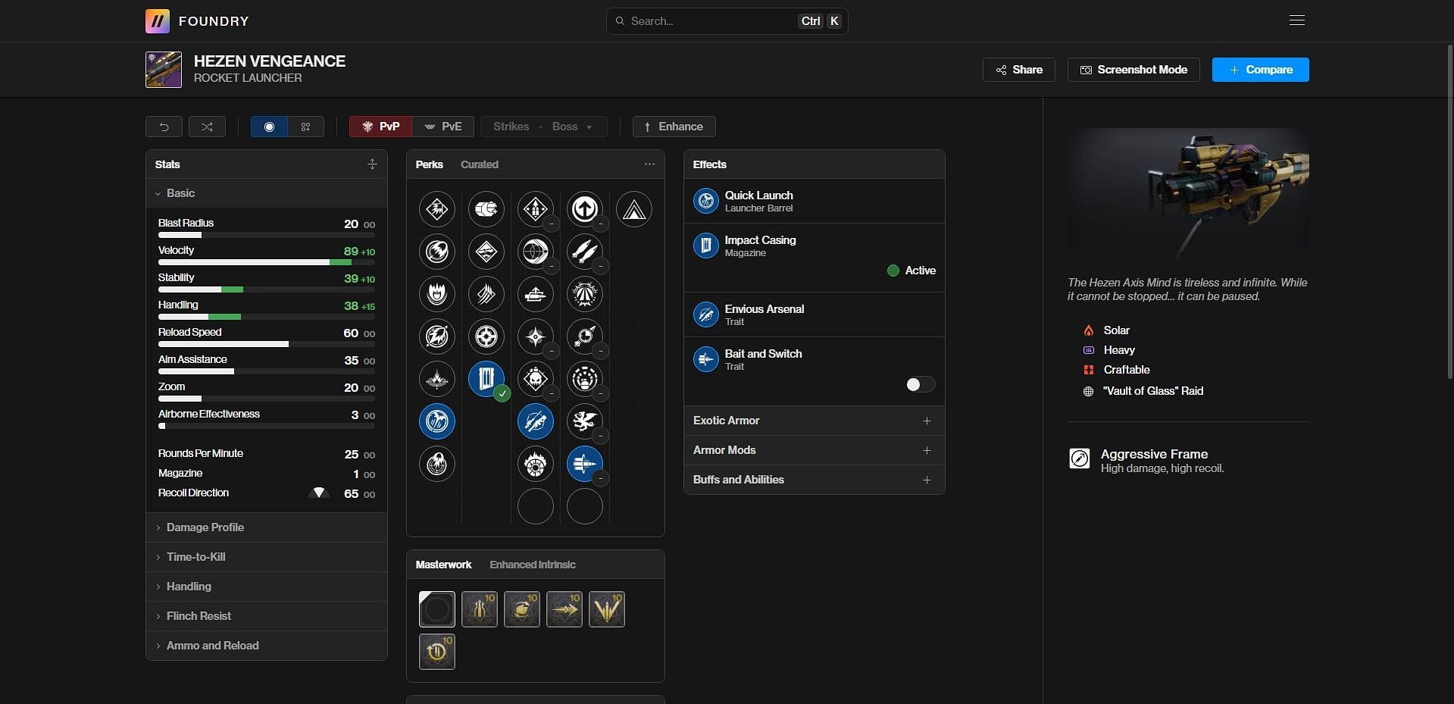Click the Foundry logo icon
Viewport: 1454px width, 704px height.
(x=158, y=21)
